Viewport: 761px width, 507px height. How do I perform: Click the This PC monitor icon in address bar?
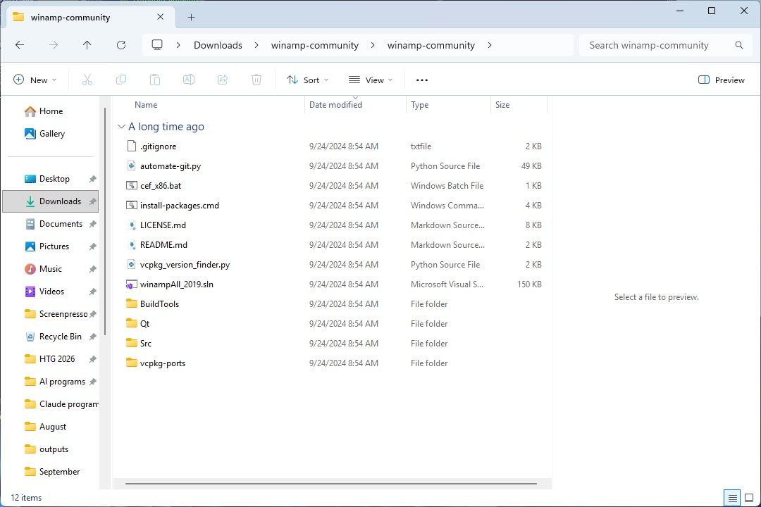156,44
